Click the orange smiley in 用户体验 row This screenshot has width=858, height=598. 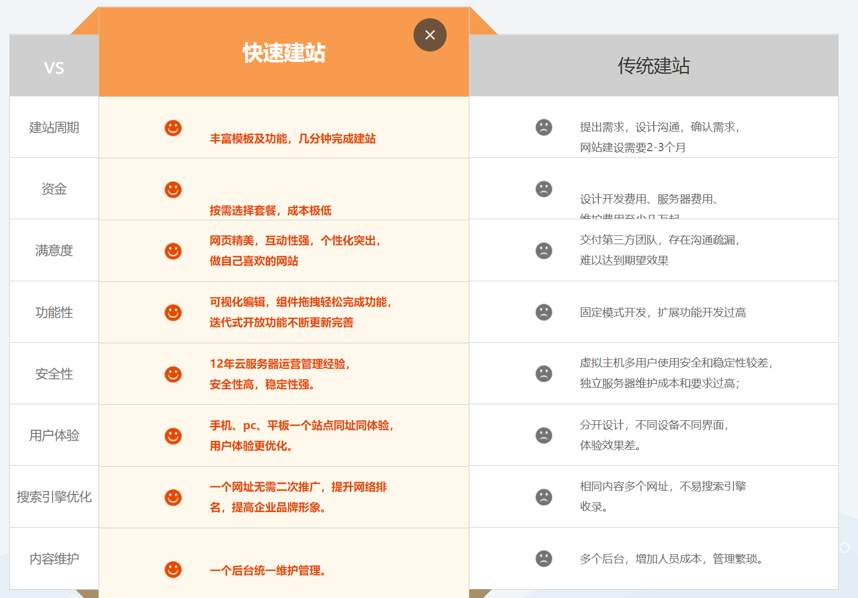(x=173, y=436)
